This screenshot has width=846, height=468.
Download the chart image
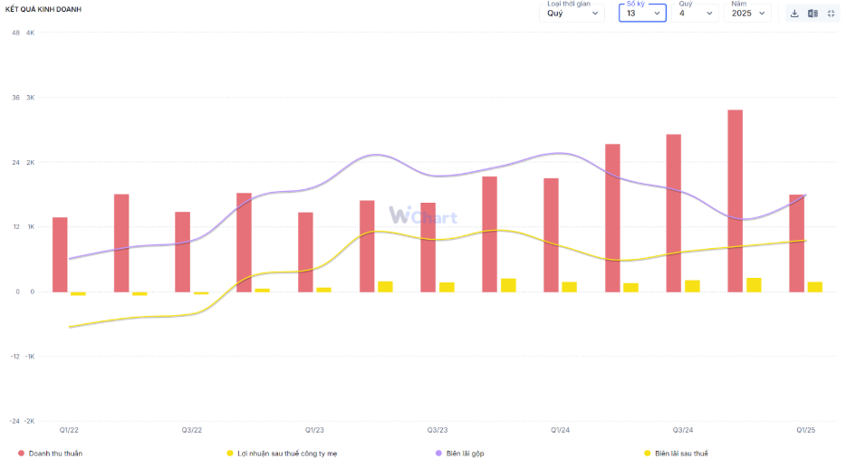click(x=794, y=14)
